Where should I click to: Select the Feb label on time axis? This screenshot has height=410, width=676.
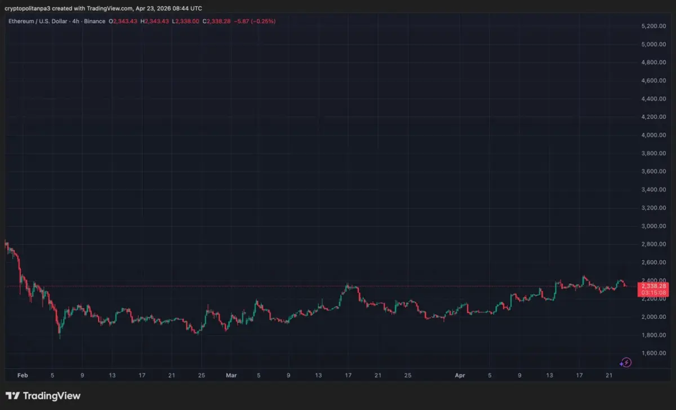point(23,375)
